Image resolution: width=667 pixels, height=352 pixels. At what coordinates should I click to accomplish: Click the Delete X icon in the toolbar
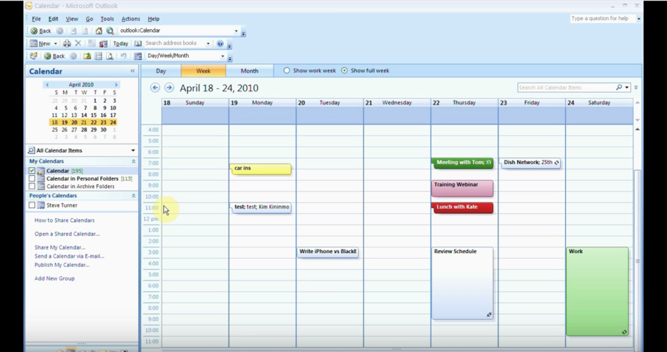pyautogui.click(x=78, y=43)
